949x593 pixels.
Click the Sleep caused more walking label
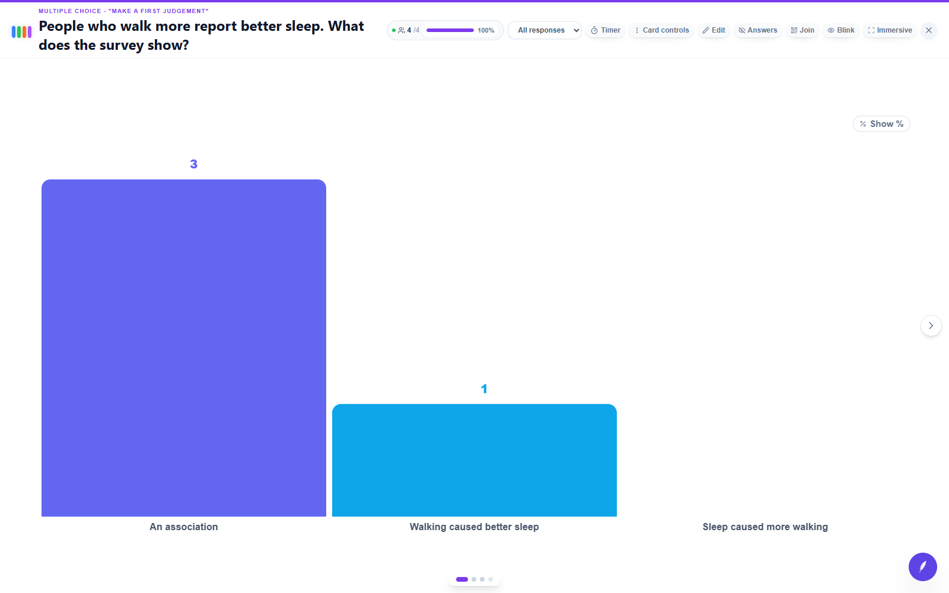click(x=765, y=527)
